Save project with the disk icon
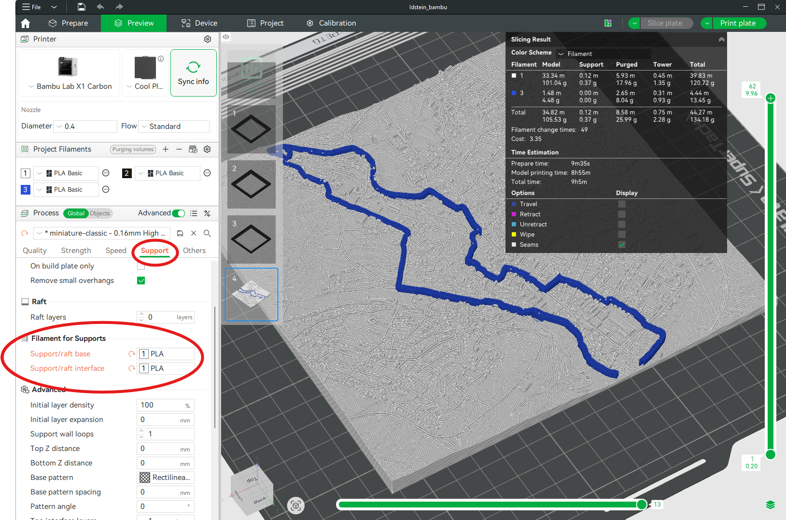 click(82, 7)
